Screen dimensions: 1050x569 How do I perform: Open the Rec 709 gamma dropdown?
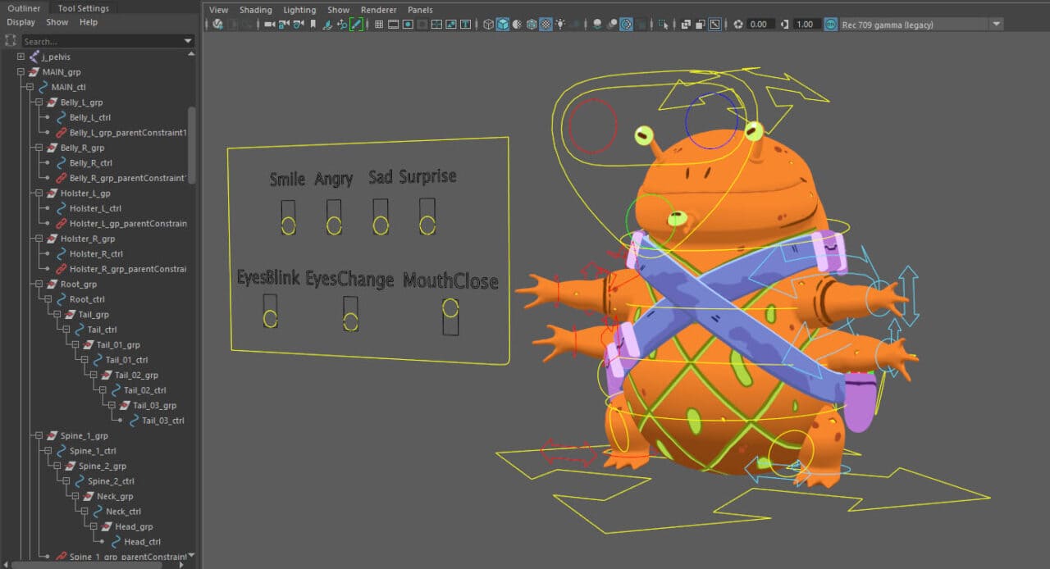pyautogui.click(x=995, y=23)
